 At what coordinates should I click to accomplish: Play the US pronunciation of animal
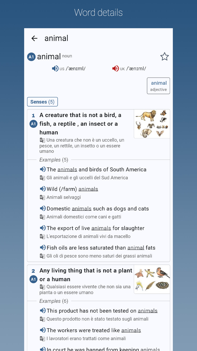click(x=55, y=68)
